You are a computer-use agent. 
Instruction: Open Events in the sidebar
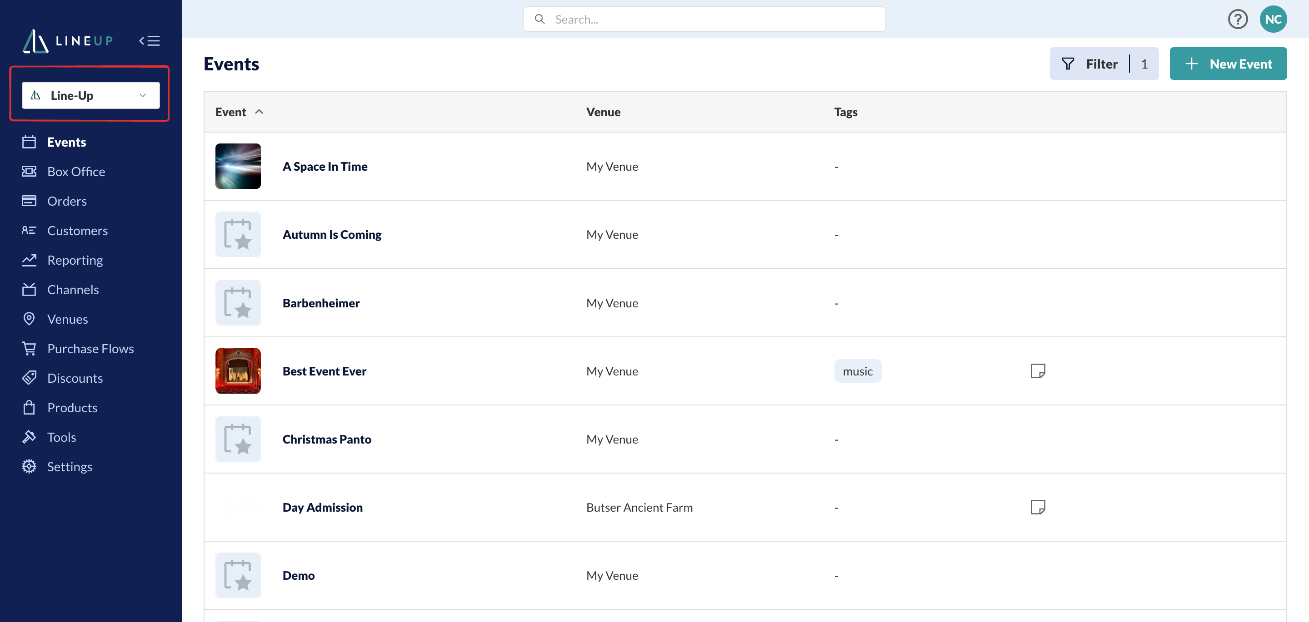click(x=66, y=142)
